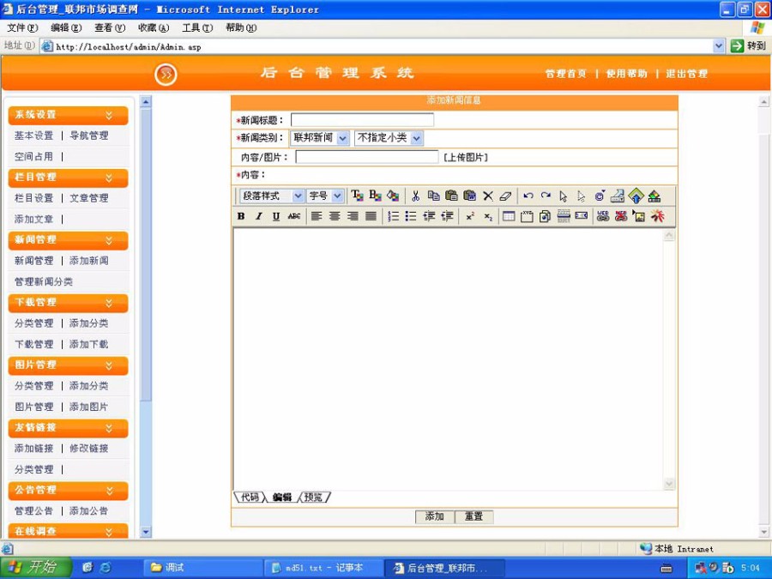Insert bulleted list
772x579 pixels.
click(x=411, y=216)
